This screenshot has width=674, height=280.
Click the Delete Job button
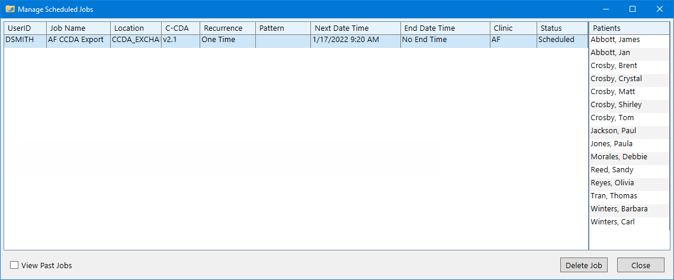pyautogui.click(x=583, y=265)
